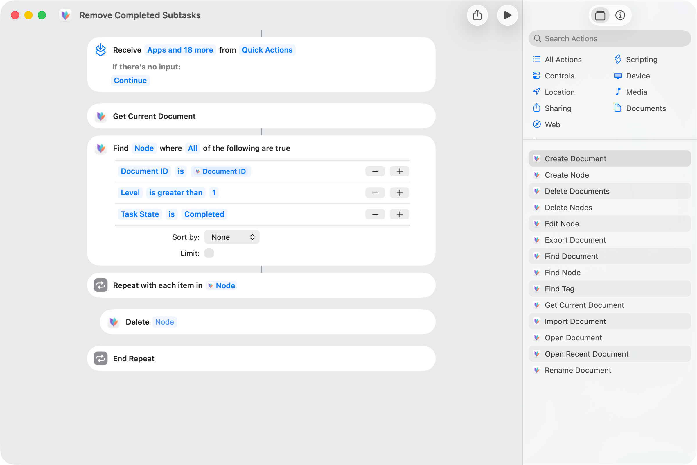Change the Level filter property
The width and height of the screenshot is (697, 465).
pyautogui.click(x=130, y=192)
